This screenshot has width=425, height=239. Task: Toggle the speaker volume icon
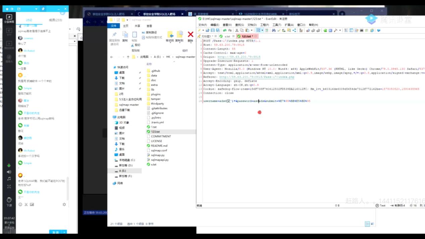tap(9, 172)
